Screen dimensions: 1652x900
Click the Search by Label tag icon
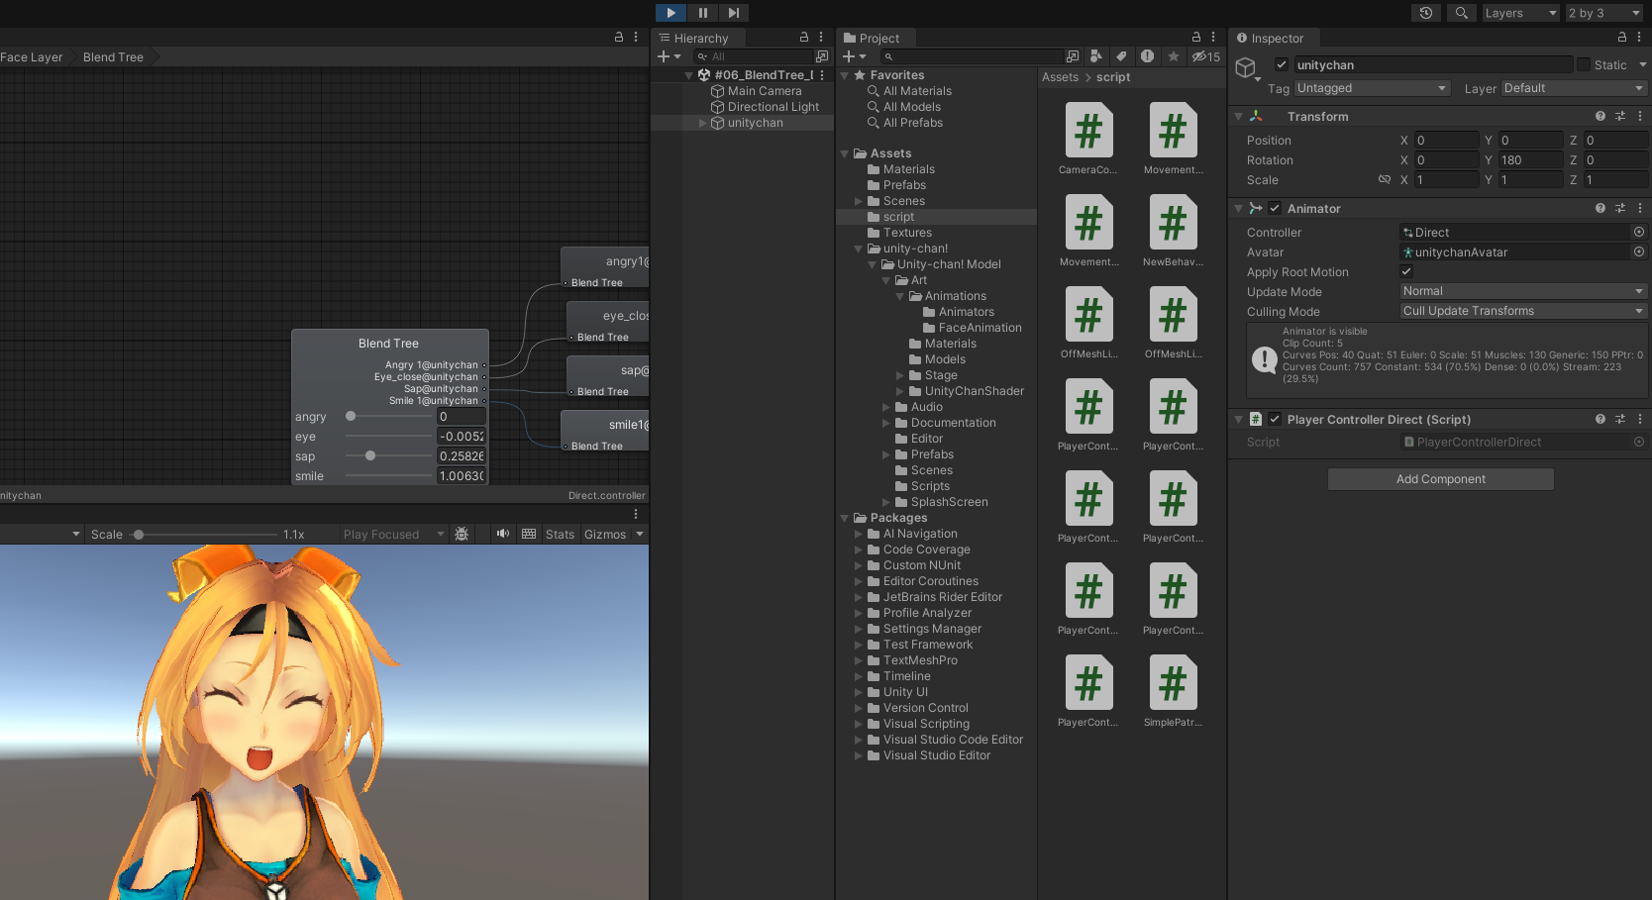click(1121, 56)
